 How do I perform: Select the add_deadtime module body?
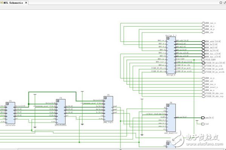click(171, 118)
